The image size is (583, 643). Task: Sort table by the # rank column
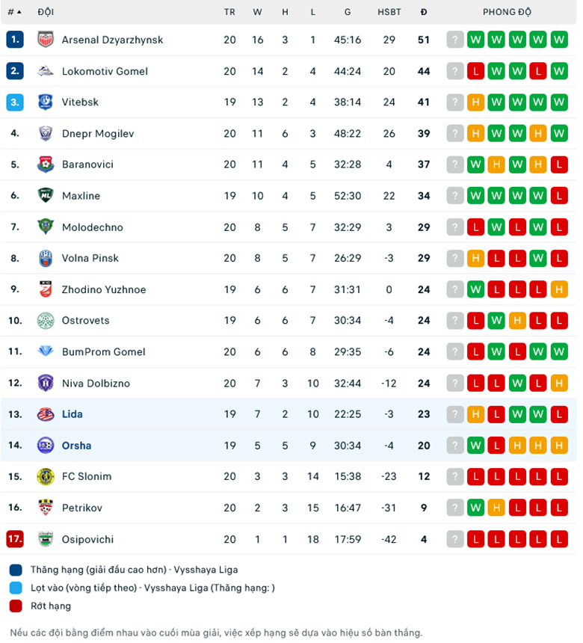pos(14,12)
